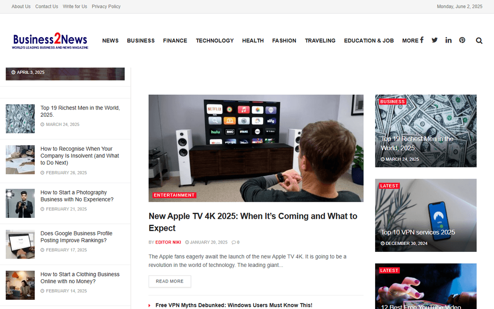Open Free VPN Myths Debunked article link
The height and width of the screenshot is (309, 494).
coord(234,305)
